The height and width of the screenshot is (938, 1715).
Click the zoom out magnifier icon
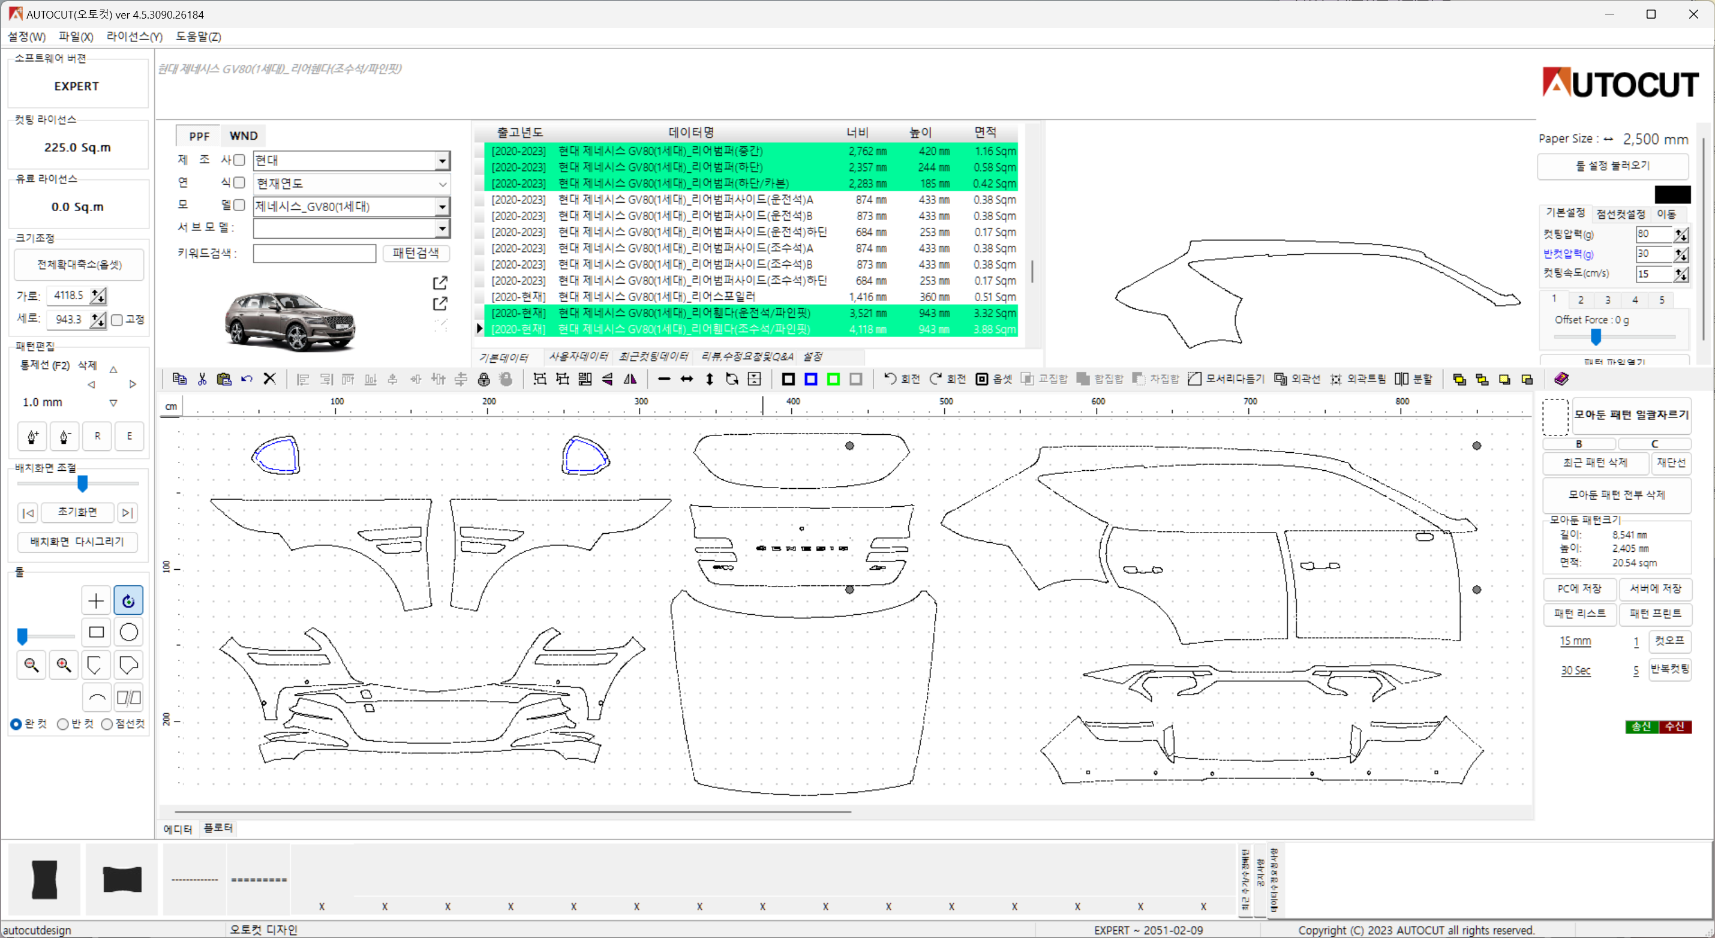(31, 665)
